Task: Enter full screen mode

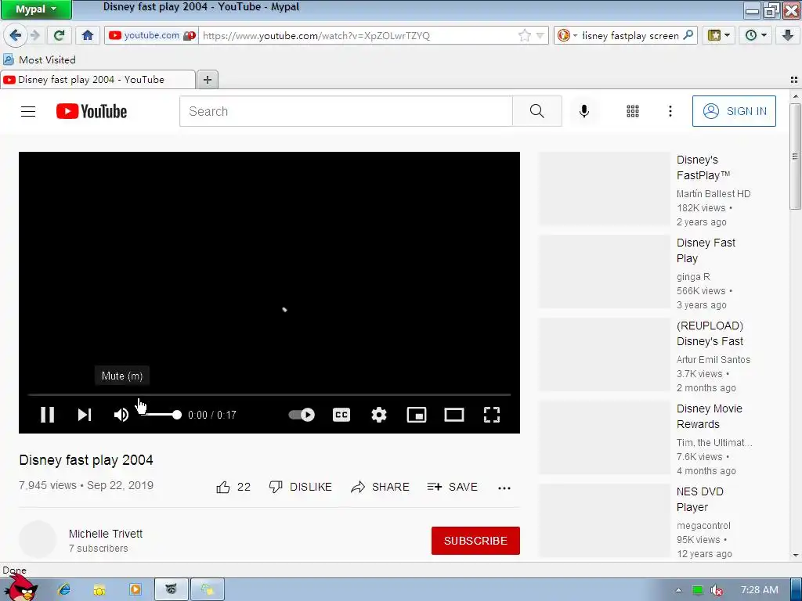Action: pos(492,415)
